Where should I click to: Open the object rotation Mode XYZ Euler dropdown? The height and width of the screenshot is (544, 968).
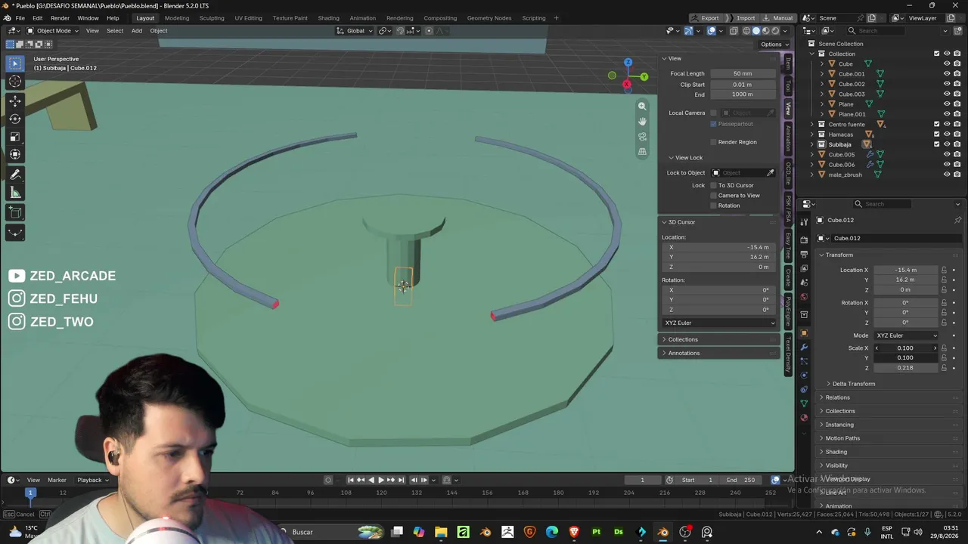906,335
